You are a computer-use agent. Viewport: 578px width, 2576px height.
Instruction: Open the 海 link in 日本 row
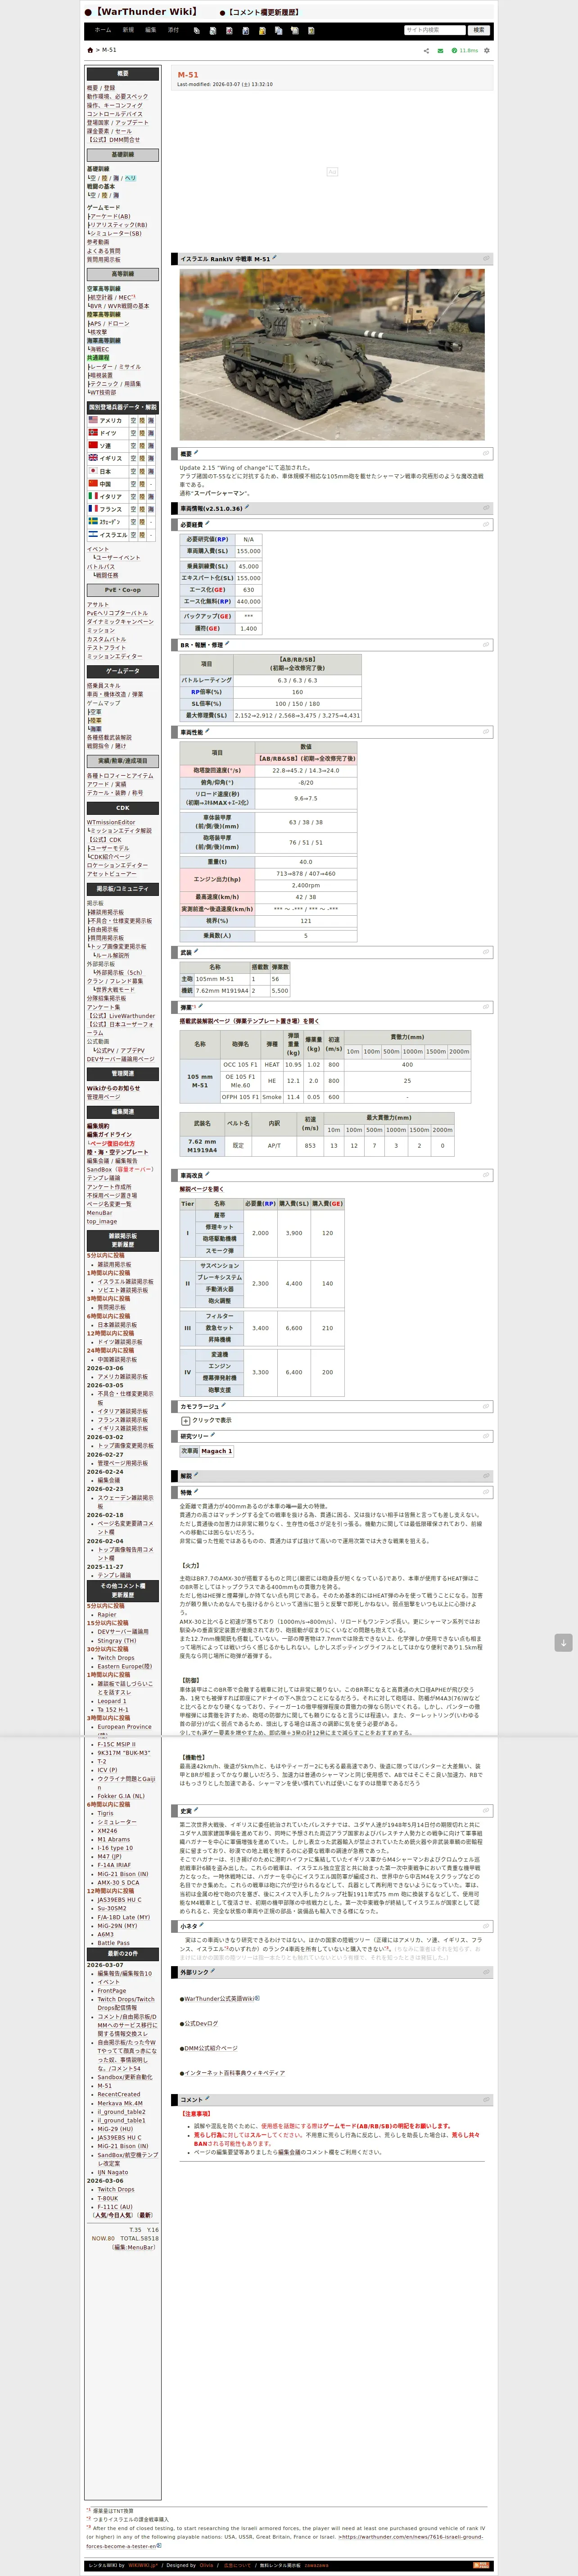[x=151, y=471]
